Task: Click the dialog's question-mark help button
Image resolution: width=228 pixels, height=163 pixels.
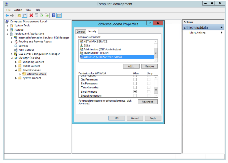Action: pyautogui.click(x=149, y=23)
